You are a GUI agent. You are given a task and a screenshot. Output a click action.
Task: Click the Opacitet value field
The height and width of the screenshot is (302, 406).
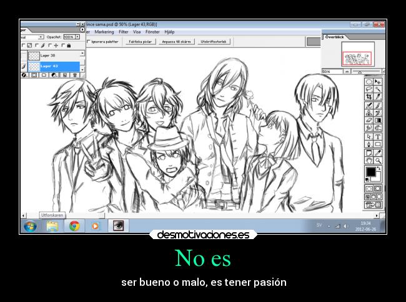(69, 37)
